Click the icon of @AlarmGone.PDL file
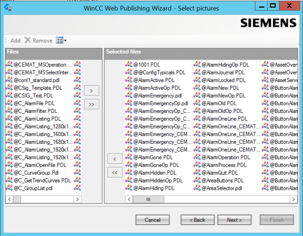Viewport: 303px width, 236px height. tap(129, 157)
